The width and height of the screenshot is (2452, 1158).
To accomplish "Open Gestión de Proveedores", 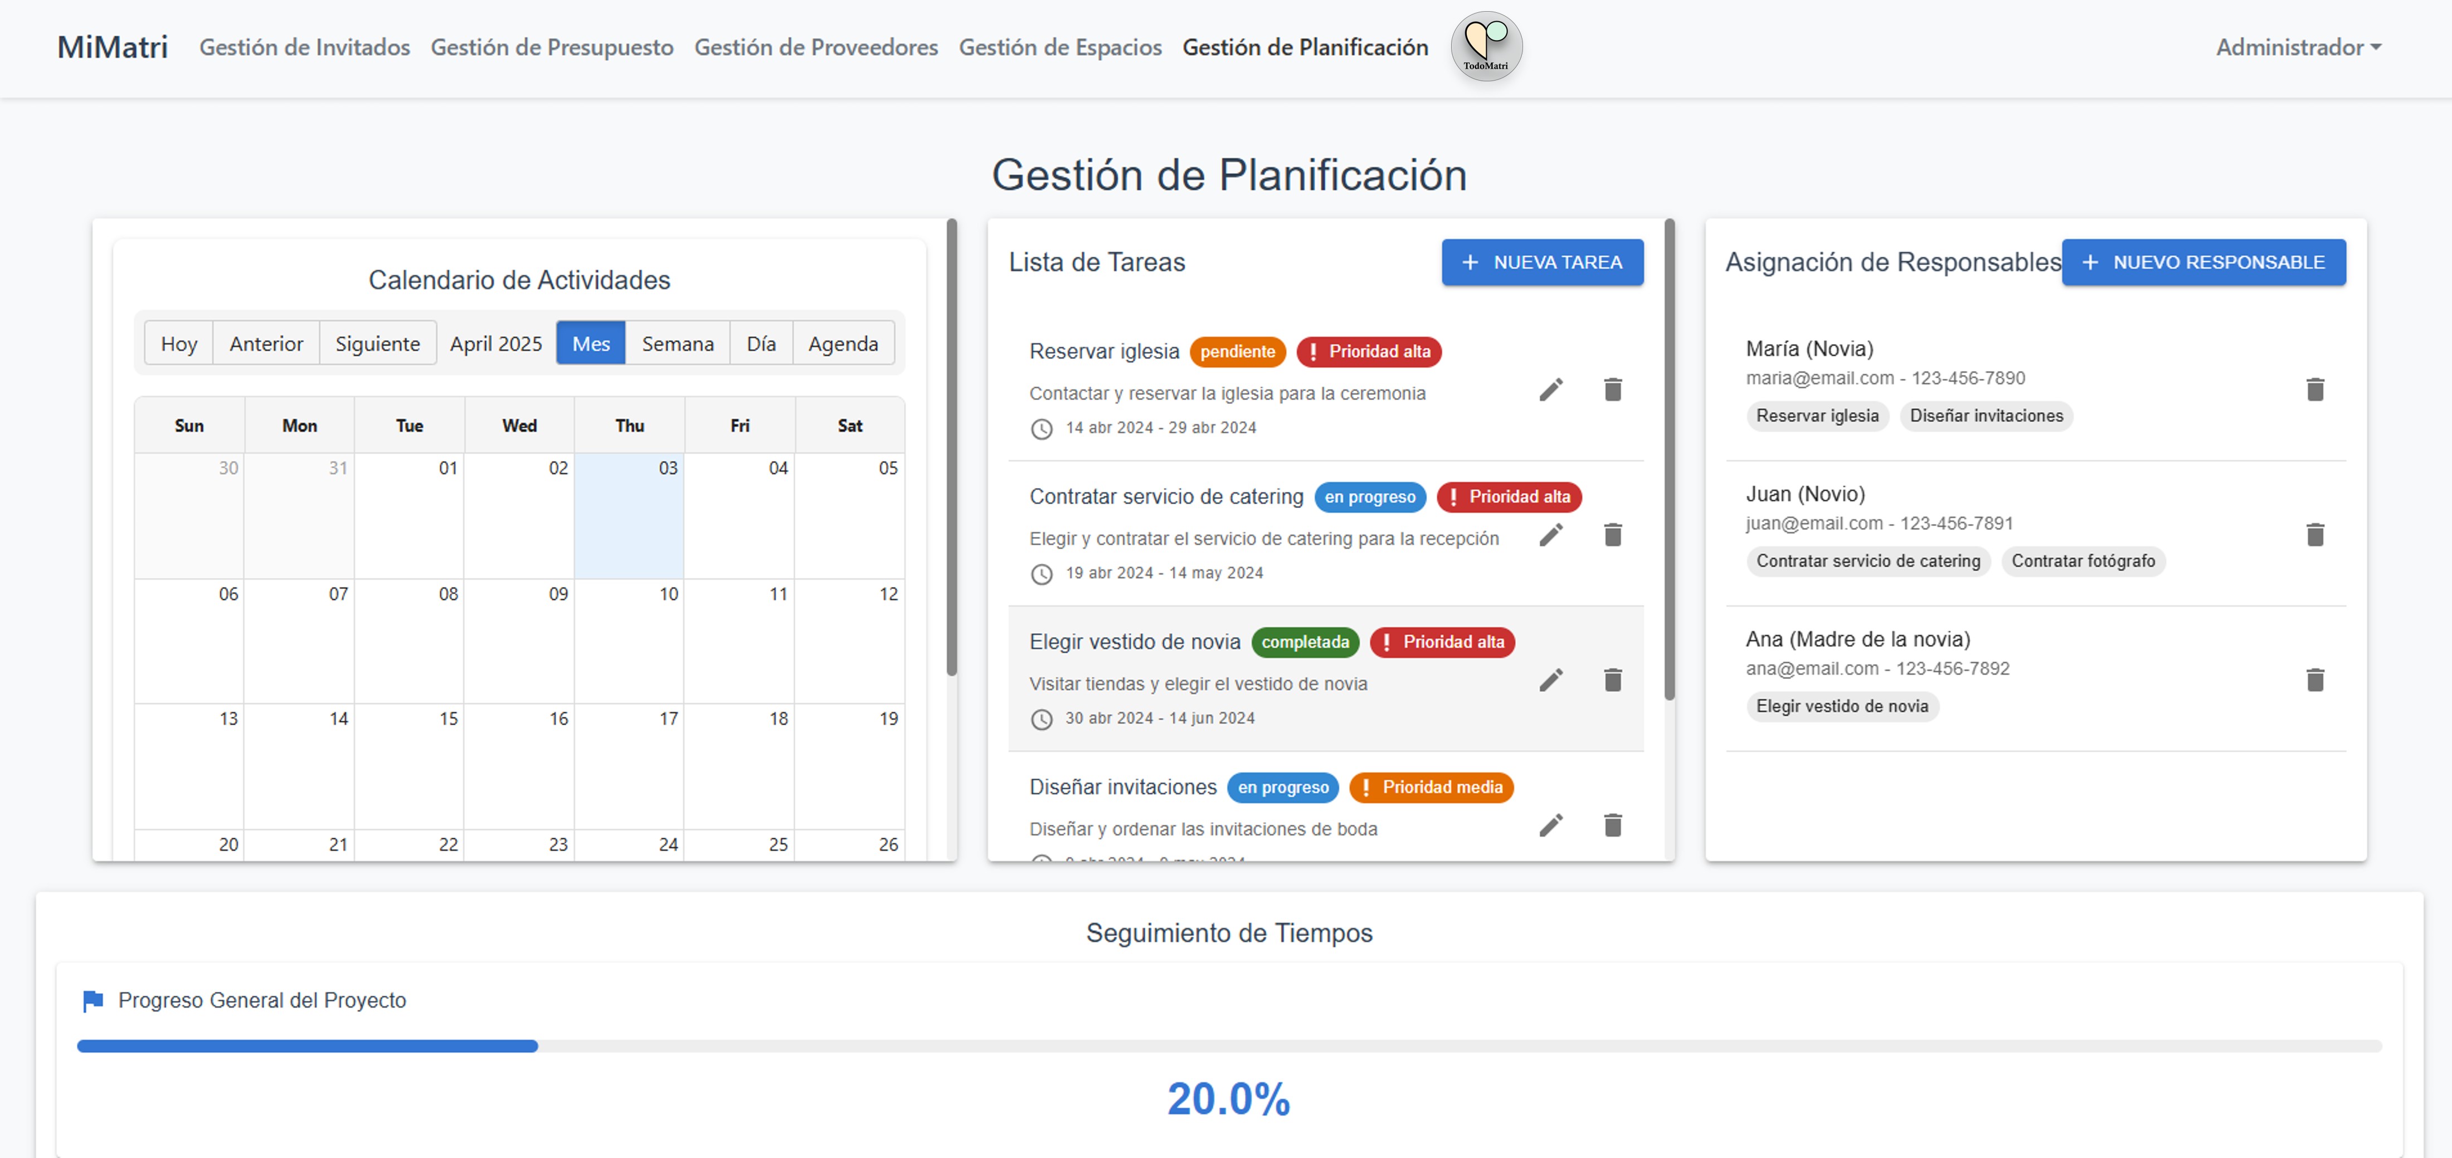I will (816, 47).
